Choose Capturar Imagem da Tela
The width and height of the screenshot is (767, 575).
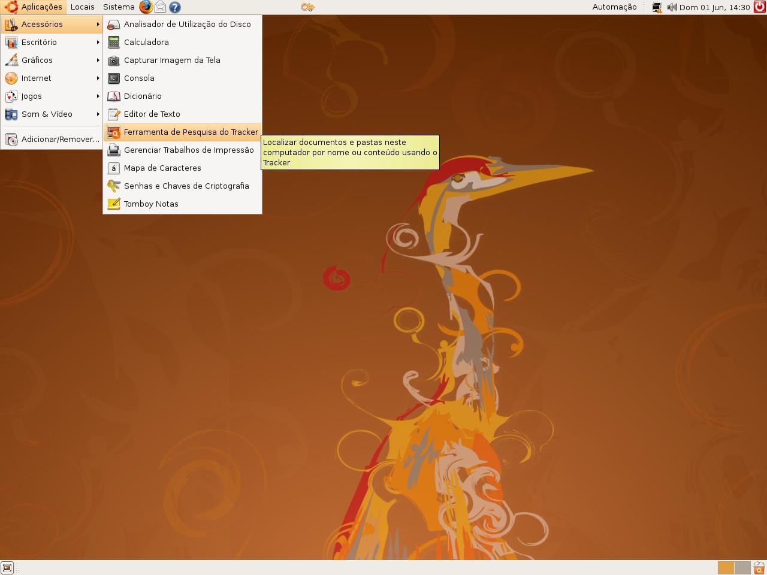(x=182, y=60)
